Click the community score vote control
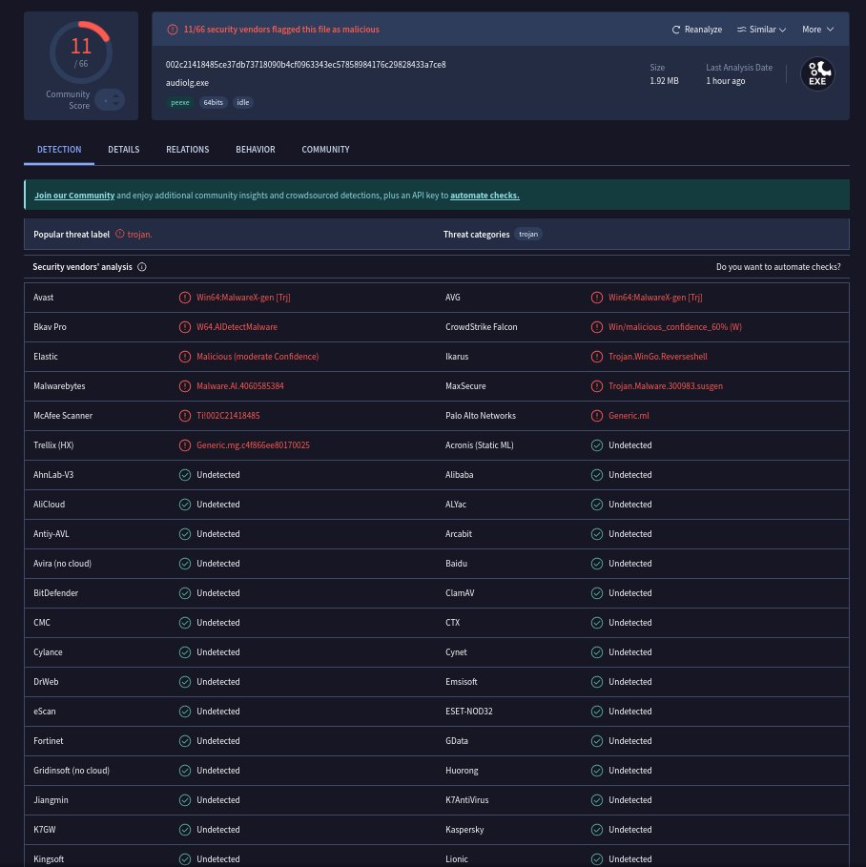866x867 pixels. coord(110,100)
